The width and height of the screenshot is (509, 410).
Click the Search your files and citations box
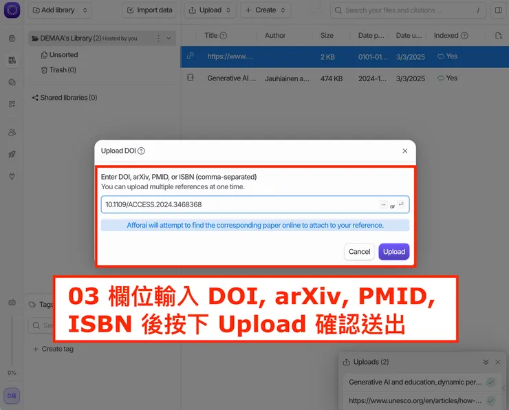coord(408,10)
